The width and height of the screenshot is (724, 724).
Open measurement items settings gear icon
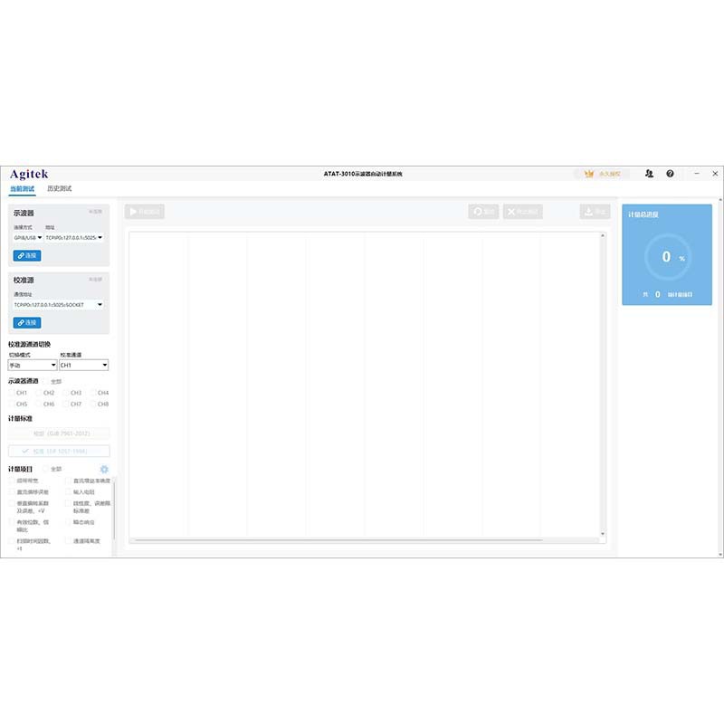[x=104, y=469]
